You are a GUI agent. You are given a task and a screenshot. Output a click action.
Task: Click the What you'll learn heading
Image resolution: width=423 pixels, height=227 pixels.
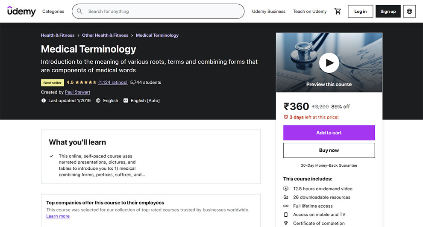(x=77, y=142)
